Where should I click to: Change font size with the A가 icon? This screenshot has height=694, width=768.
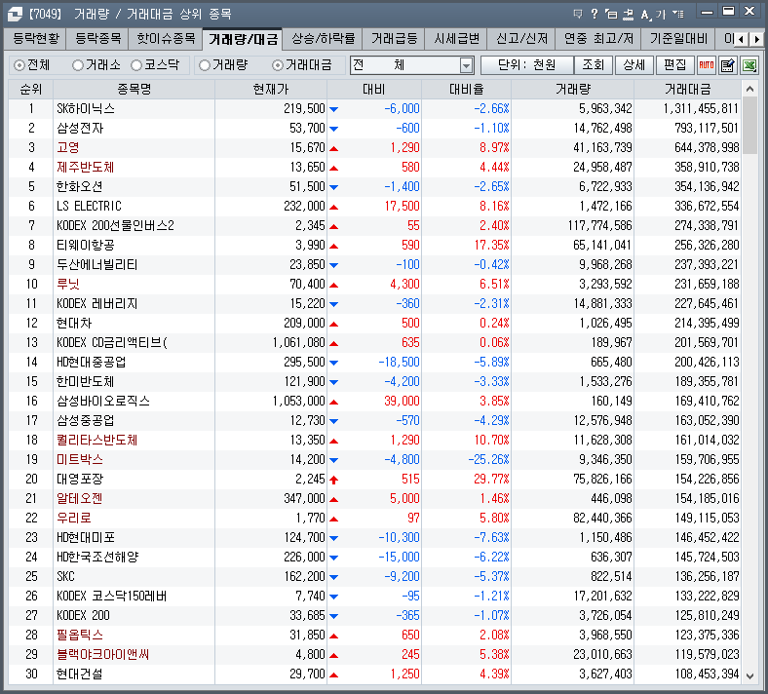653,15
